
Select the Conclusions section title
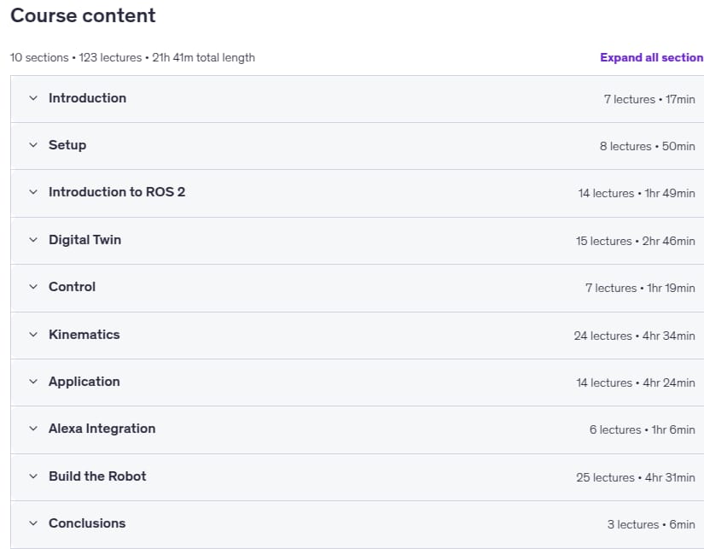pyautogui.click(x=87, y=523)
